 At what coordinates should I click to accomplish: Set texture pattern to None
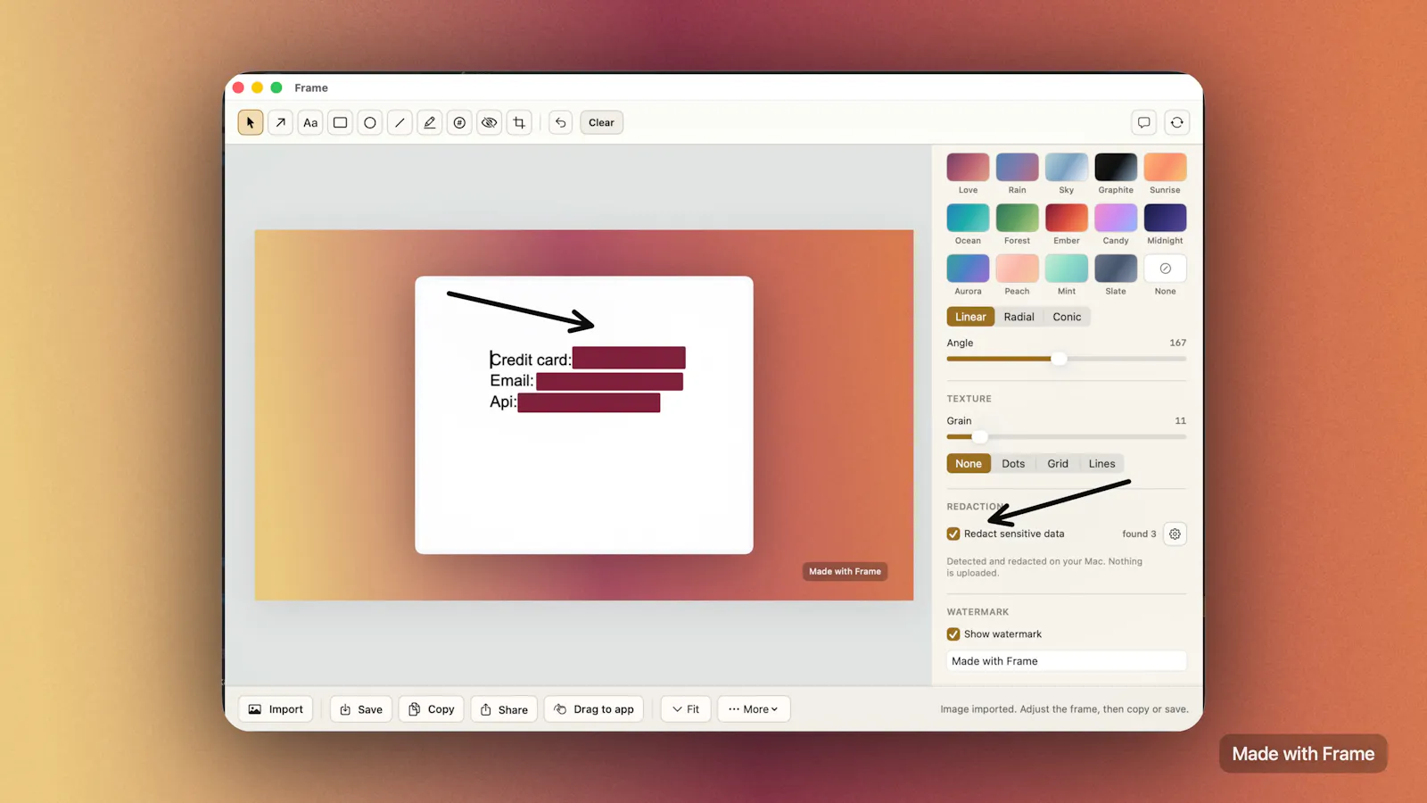click(x=969, y=464)
